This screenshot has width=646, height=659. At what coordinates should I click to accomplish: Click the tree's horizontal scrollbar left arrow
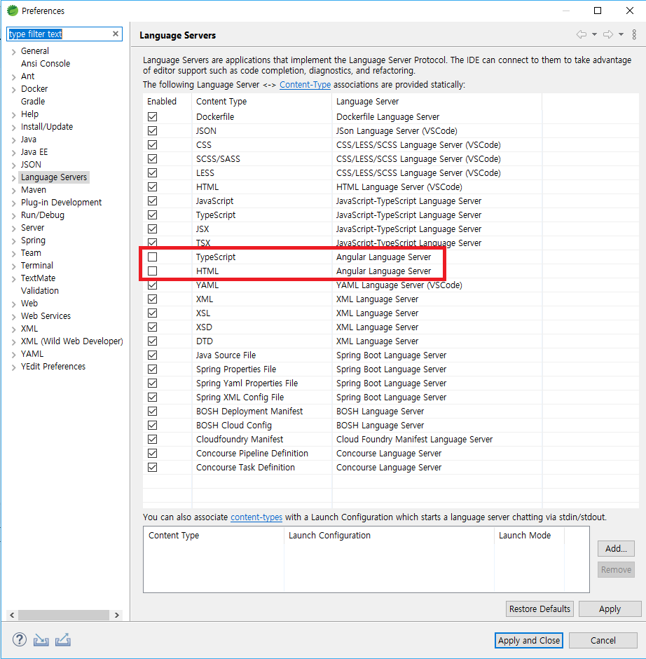12,615
